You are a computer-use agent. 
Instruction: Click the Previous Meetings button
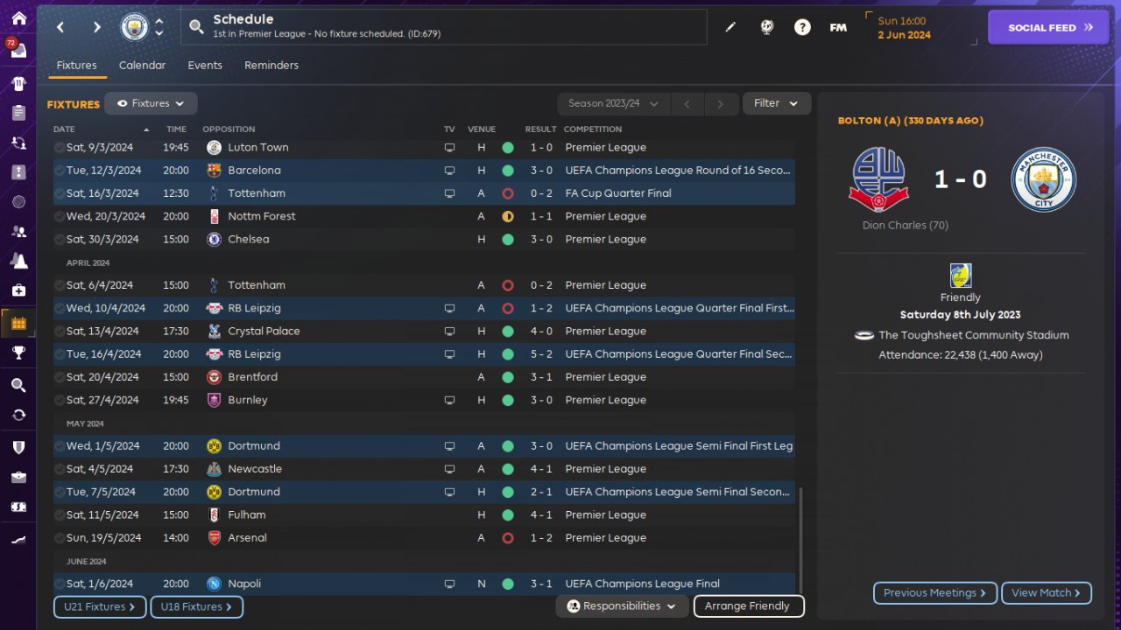(x=935, y=593)
